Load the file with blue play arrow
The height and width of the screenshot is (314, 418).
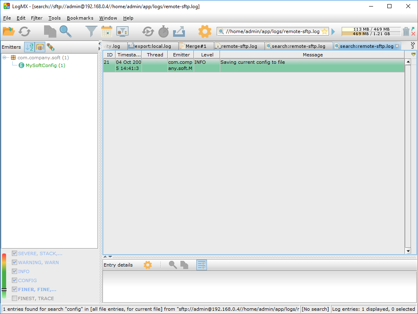tap(333, 32)
